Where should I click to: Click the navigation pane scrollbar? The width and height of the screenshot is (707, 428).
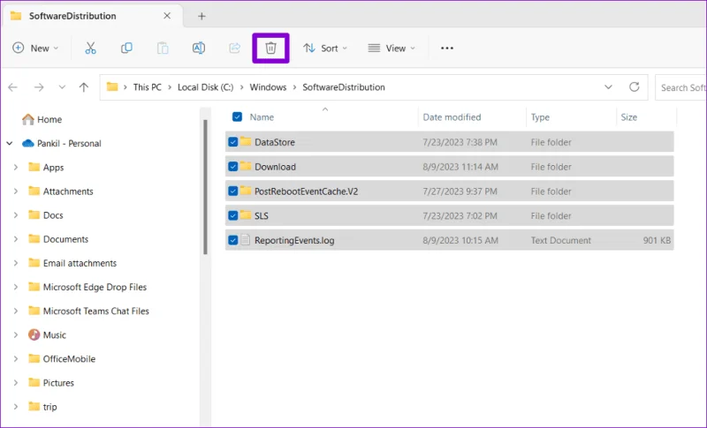click(206, 187)
